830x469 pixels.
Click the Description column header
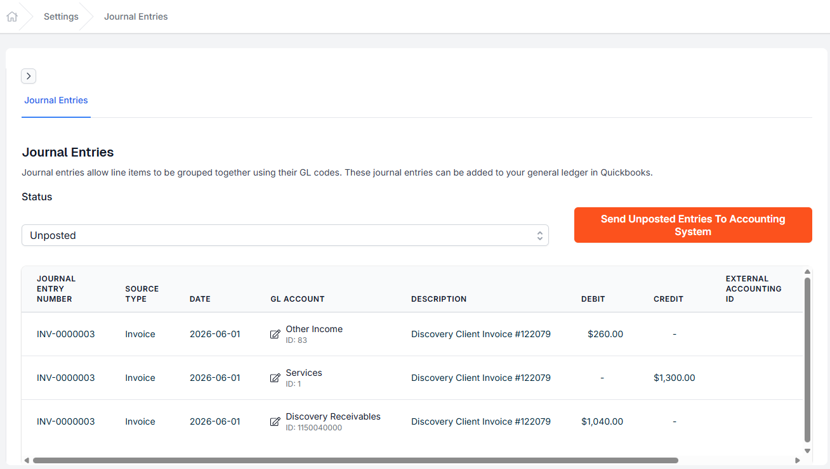[x=438, y=299]
